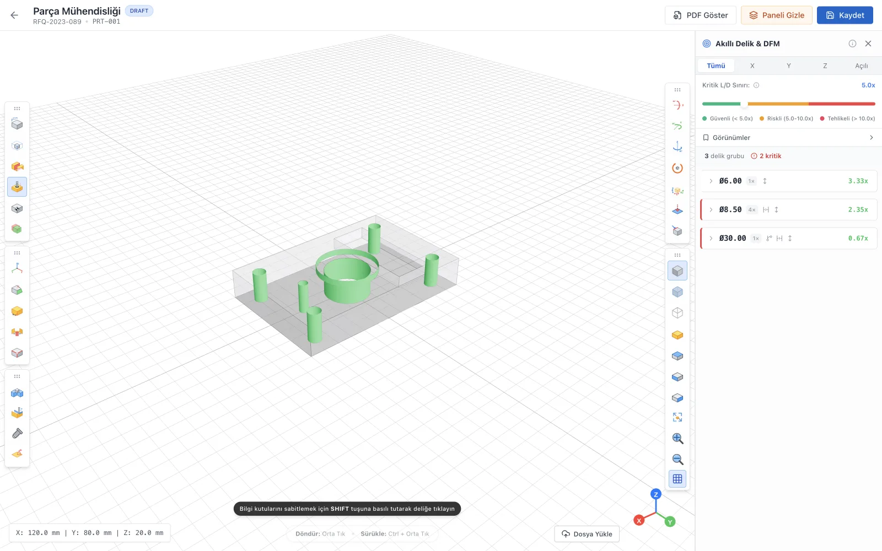Click the angled hole icon on Ø30.00 row

pos(769,238)
